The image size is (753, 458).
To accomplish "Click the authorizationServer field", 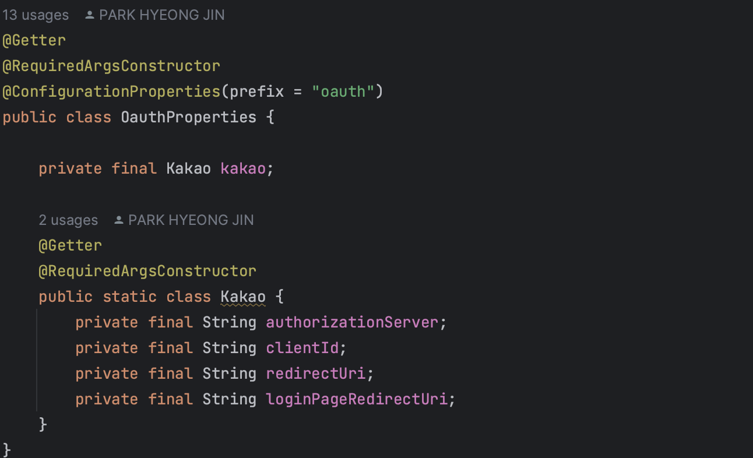I will [x=352, y=322].
